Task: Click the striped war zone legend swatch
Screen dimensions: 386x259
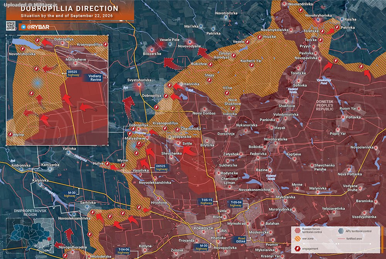Action: pyautogui.click(x=297, y=239)
